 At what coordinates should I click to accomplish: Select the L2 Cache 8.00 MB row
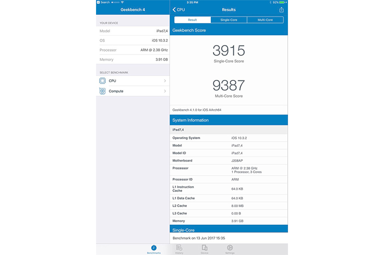point(229,206)
